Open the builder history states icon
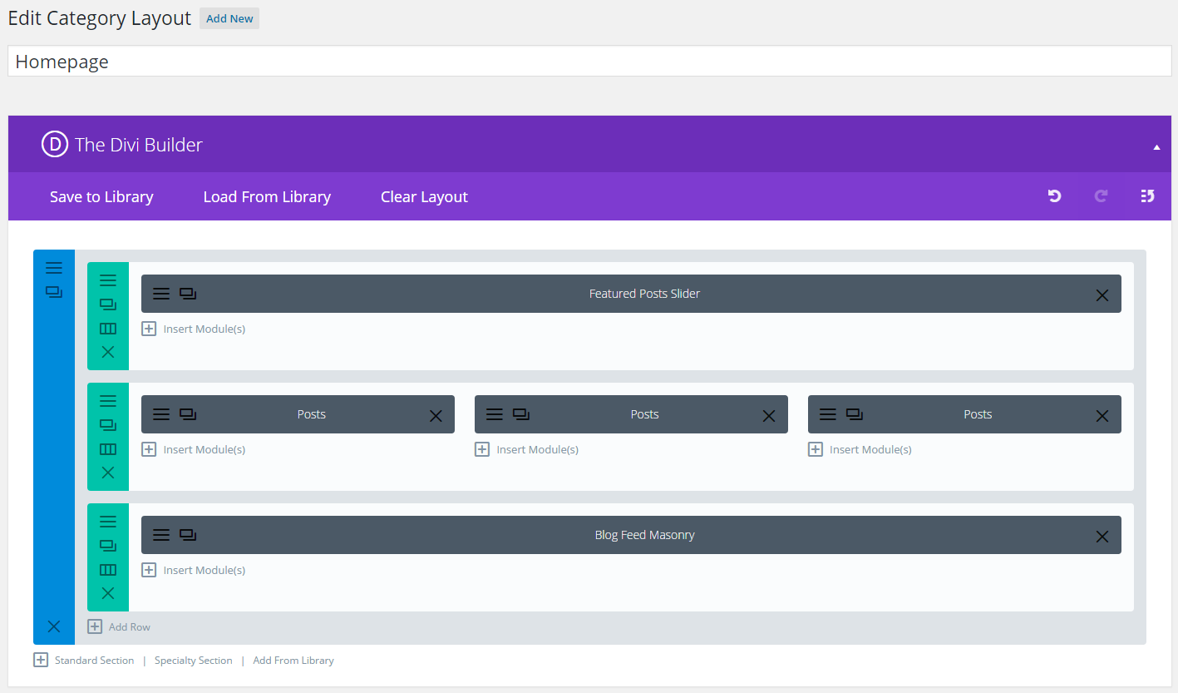Image resolution: width=1178 pixels, height=693 pixels. click(x=1147, y=196)
